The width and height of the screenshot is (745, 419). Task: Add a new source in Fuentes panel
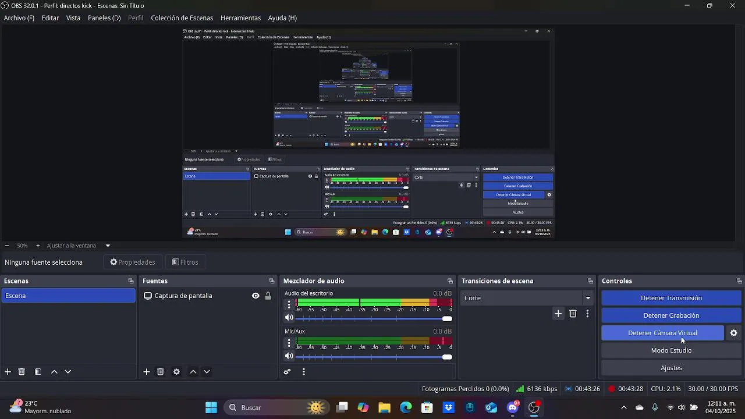click(x=147, y=372)
